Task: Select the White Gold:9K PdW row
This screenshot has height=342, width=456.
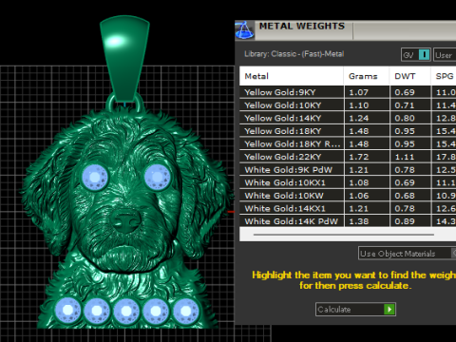Action: click(348, 170)
